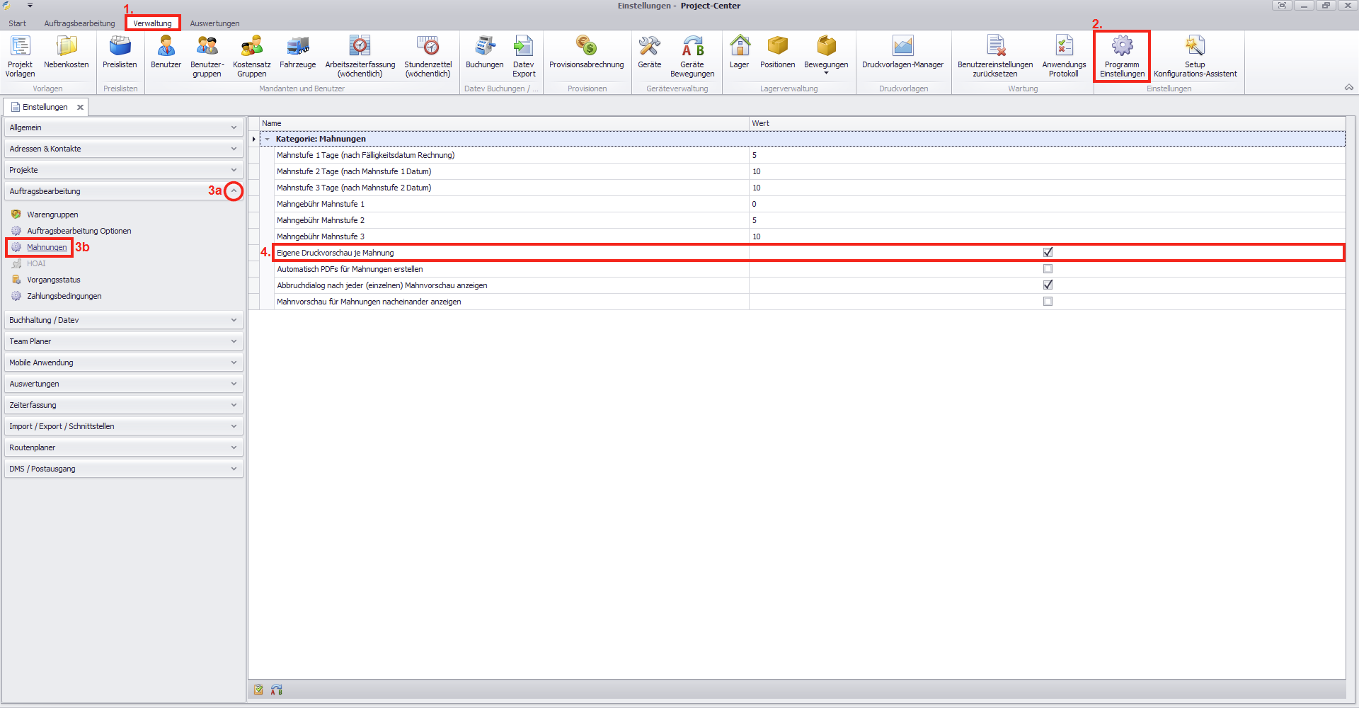Switch to the Start ribbon tab
Image resolution: width=1359 pixels, height=708 pixels.
[x=18, y=23]
